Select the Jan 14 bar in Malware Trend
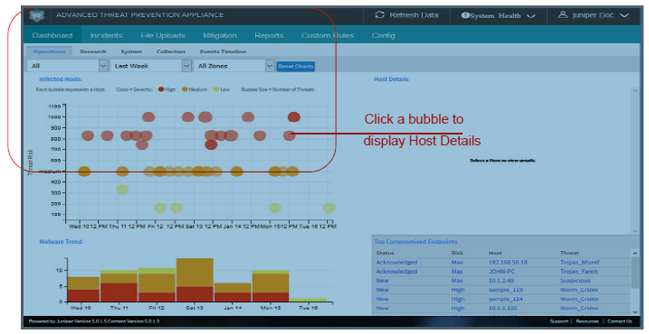 [x=233, y=292]
